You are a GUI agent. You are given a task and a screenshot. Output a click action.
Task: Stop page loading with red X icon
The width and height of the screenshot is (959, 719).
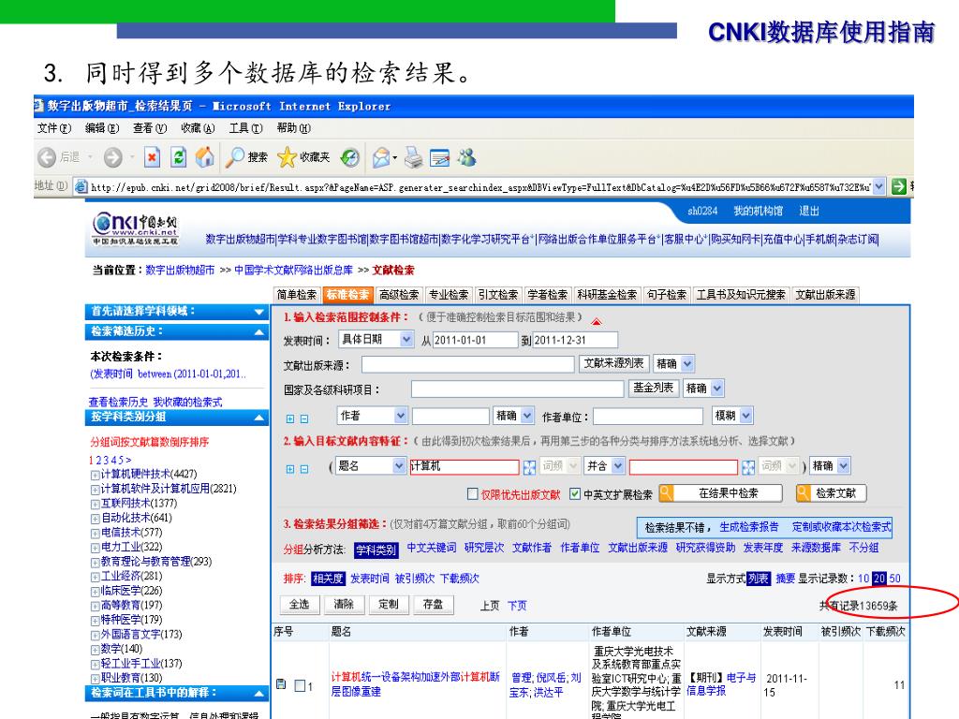click(x=152, y=157)
